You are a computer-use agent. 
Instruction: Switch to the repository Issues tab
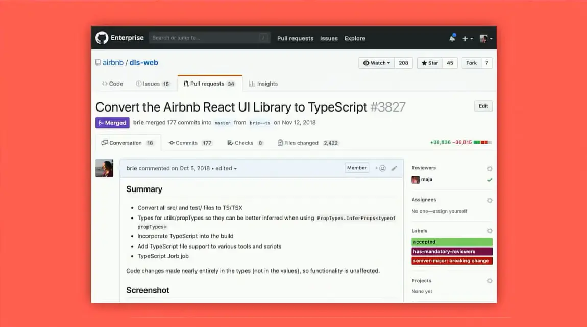(153, 84)
